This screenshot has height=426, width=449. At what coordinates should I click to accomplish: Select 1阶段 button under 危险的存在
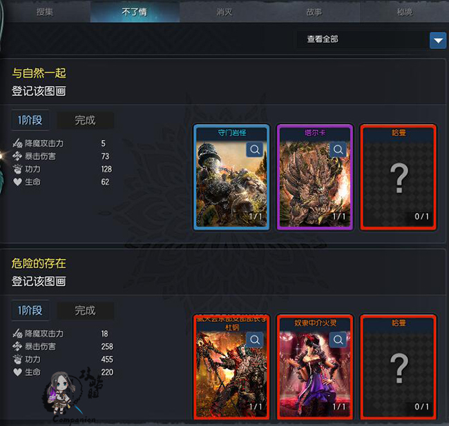tap(30, 310)
